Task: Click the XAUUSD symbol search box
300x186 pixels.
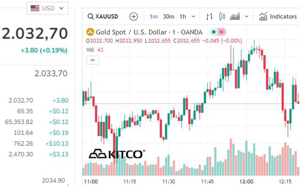Action: [x=103, y=17]
